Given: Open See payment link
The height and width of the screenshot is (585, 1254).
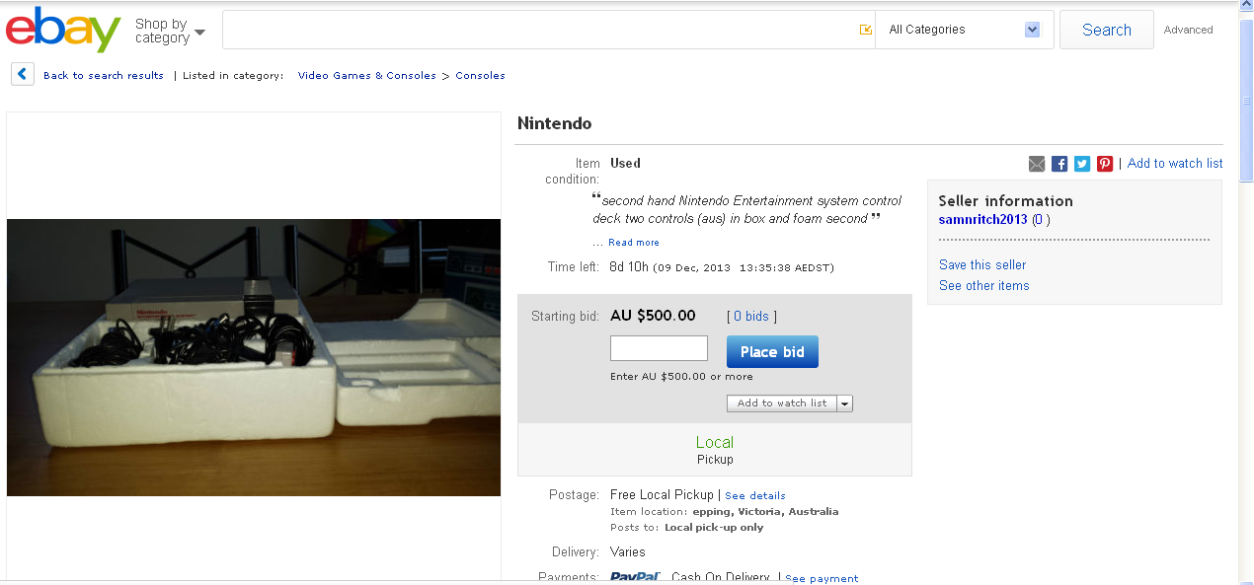Looking at the screenshot, I should tap(822, 578).
